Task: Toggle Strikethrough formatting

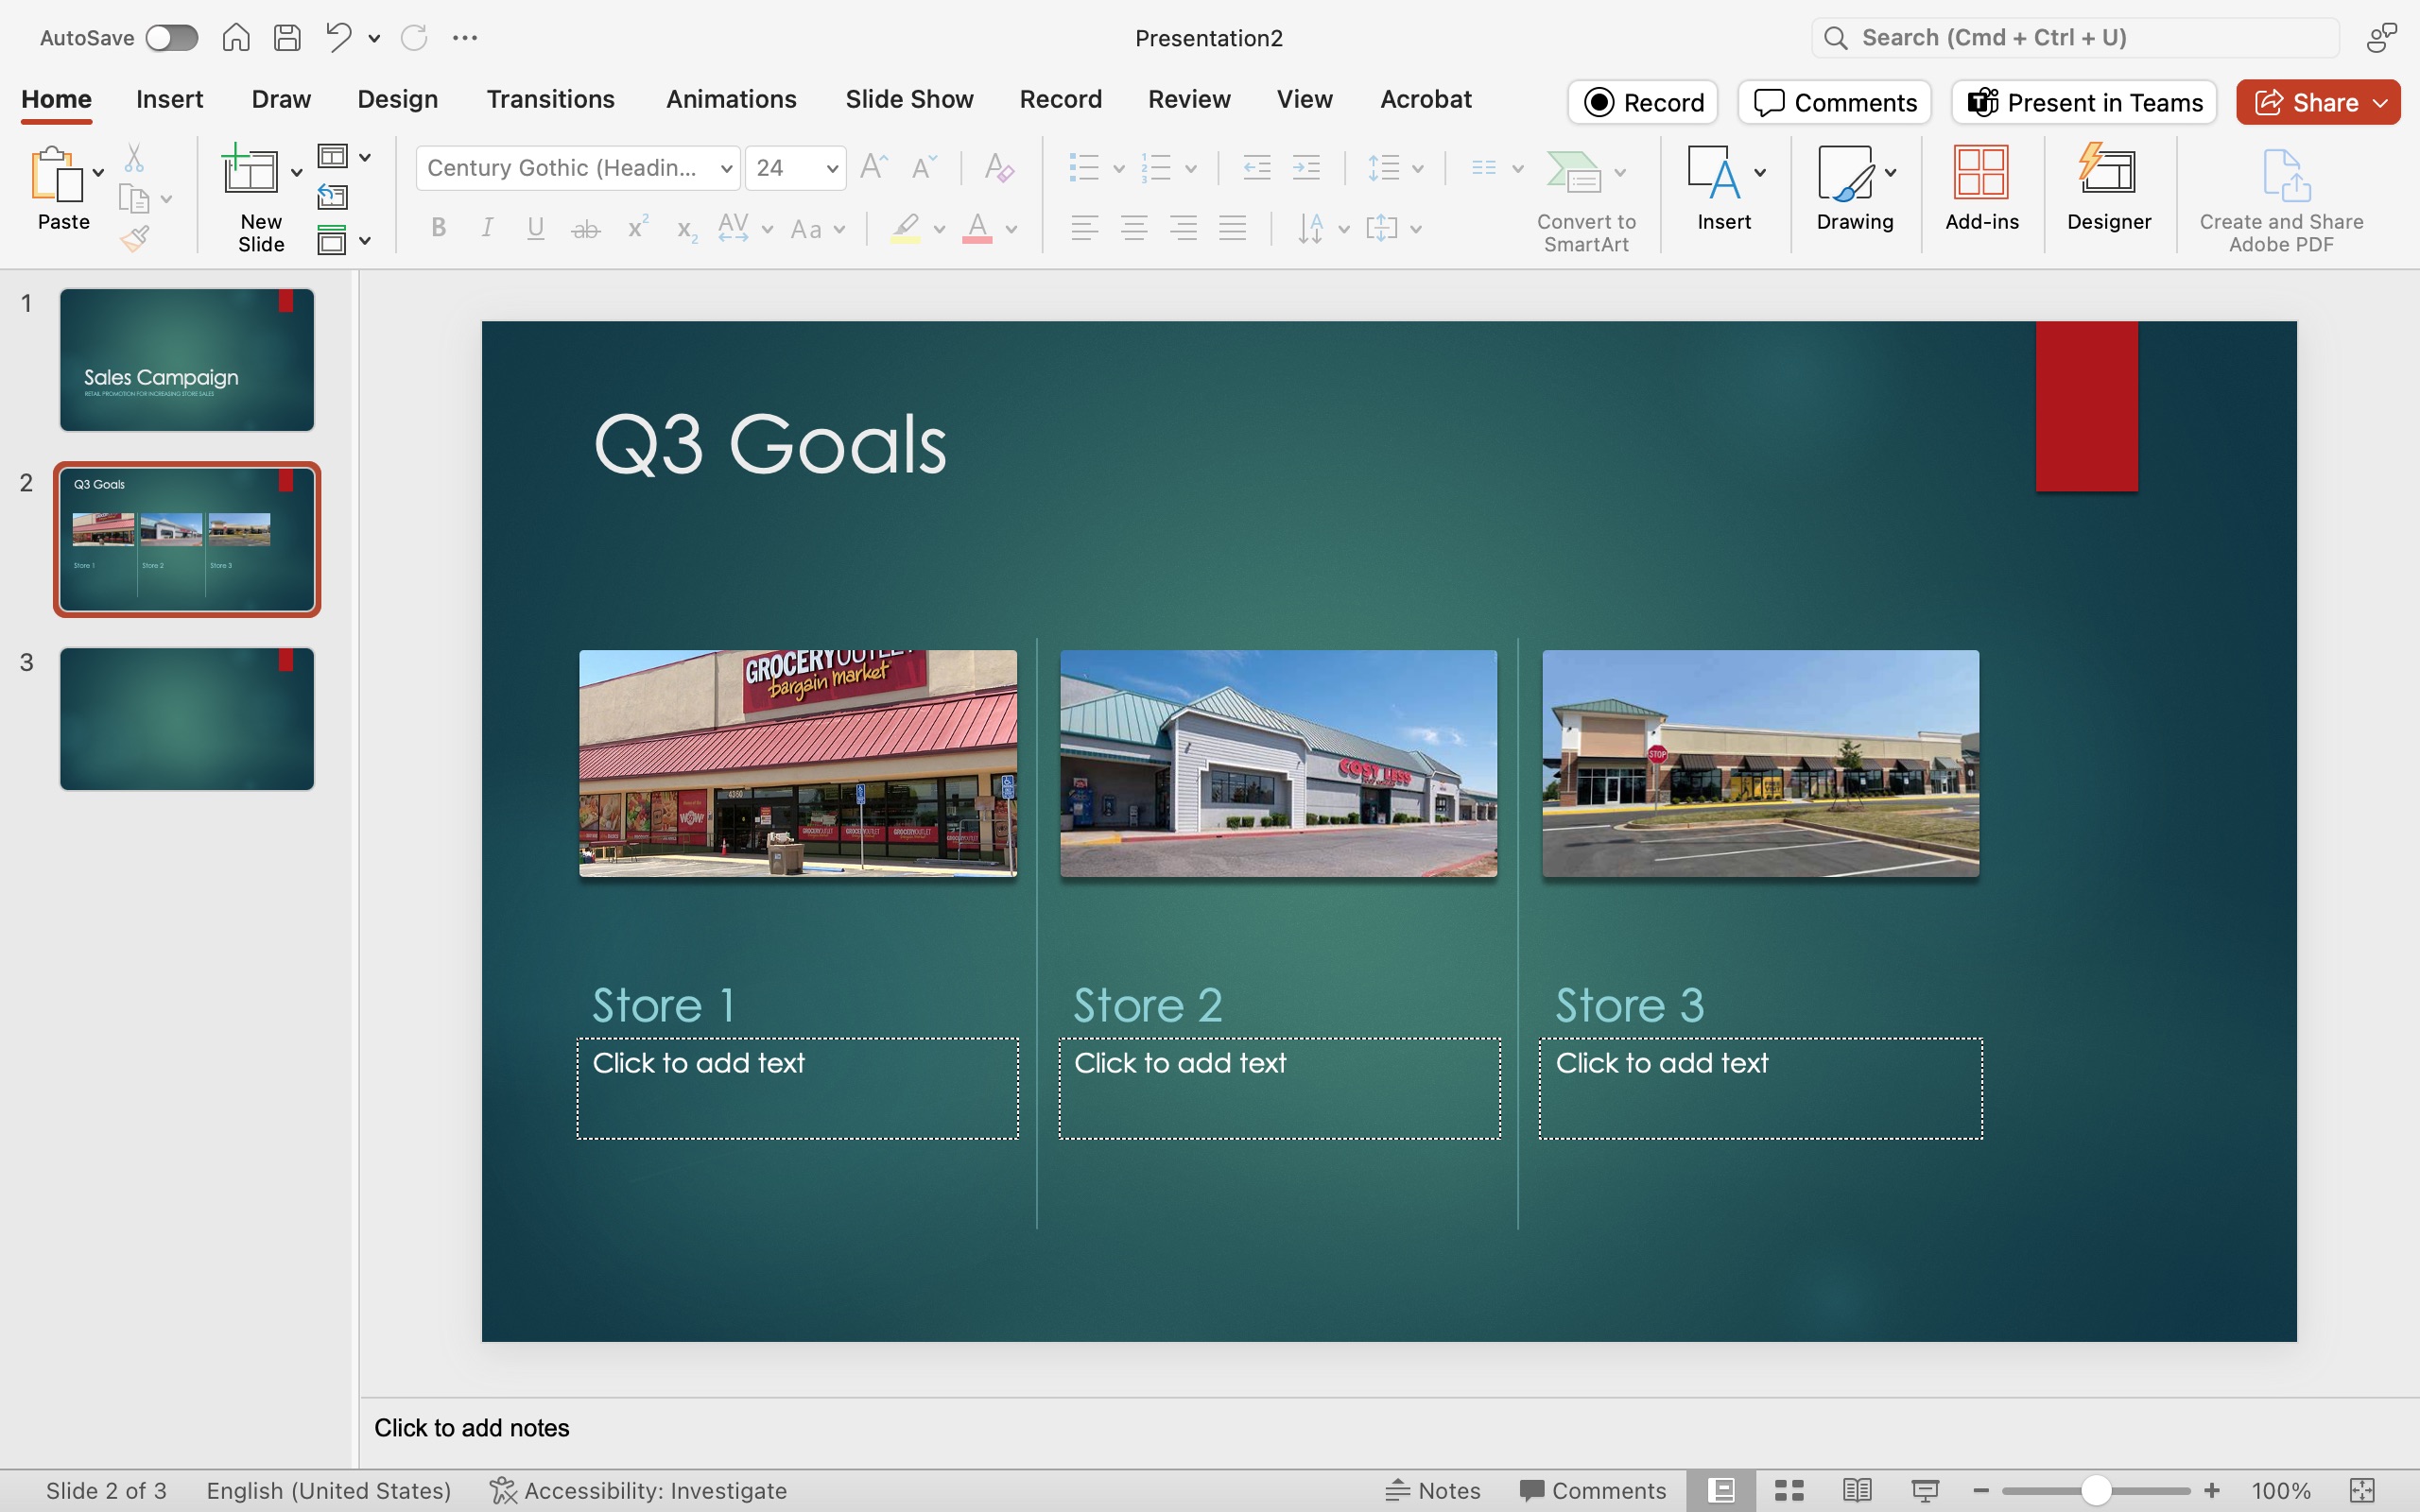Action: tap(585, 229)
